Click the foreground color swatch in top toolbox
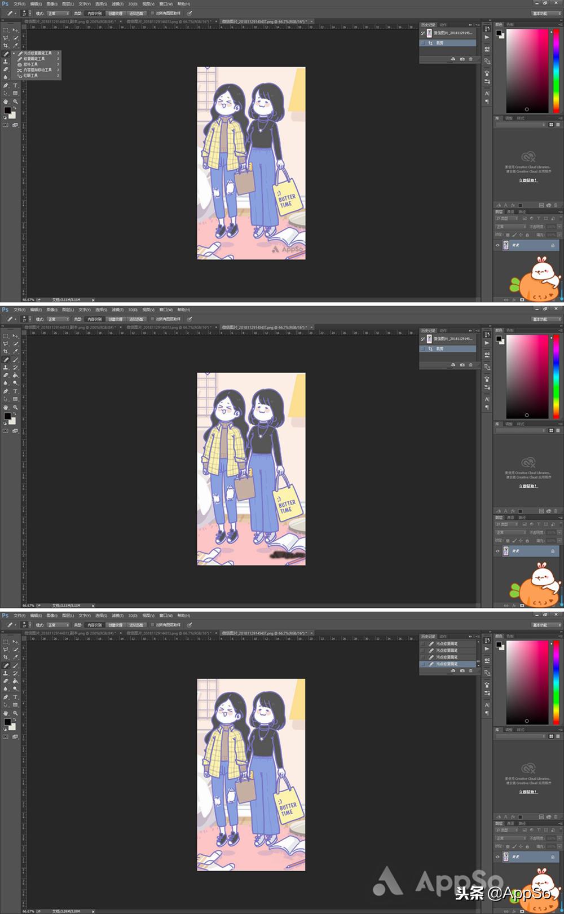 pyautogui.click(x=7, y=111)
